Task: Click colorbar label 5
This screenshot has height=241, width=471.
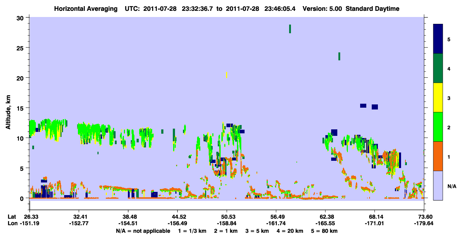Action: click(449, 39)
